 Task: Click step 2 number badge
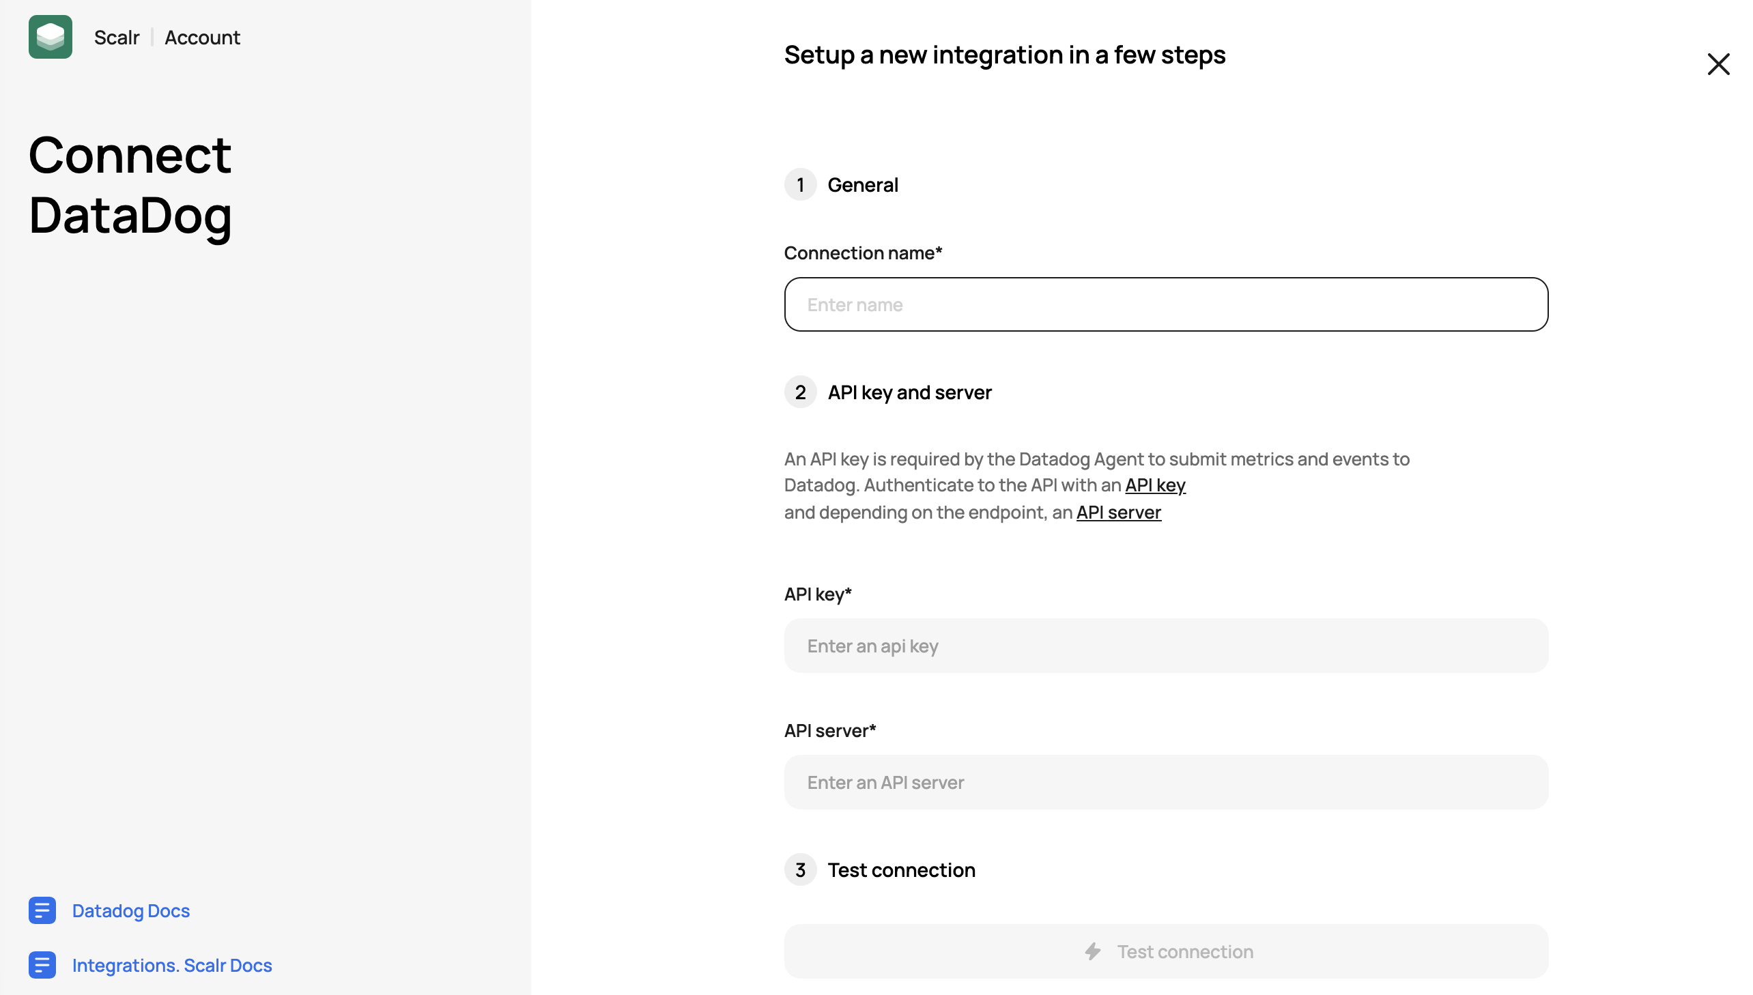800,392
